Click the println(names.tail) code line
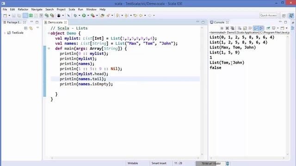The width and height of the screenshot is (296, 166). (x=83, y=79)
